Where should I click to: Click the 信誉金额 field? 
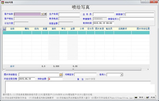click(66, 23)
